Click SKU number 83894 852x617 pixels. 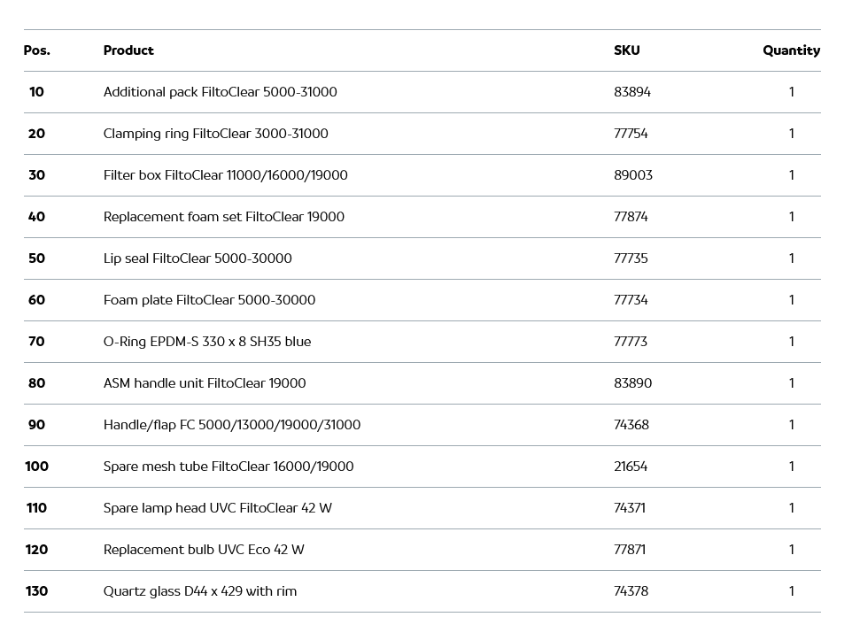[632, 92]
